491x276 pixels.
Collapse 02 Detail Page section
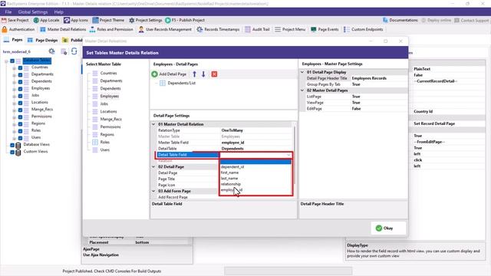tap(153, 167)
